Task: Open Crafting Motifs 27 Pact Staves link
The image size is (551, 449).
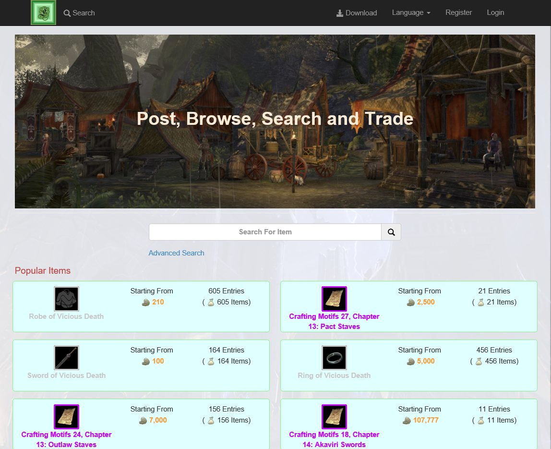Action: (334, 321)
